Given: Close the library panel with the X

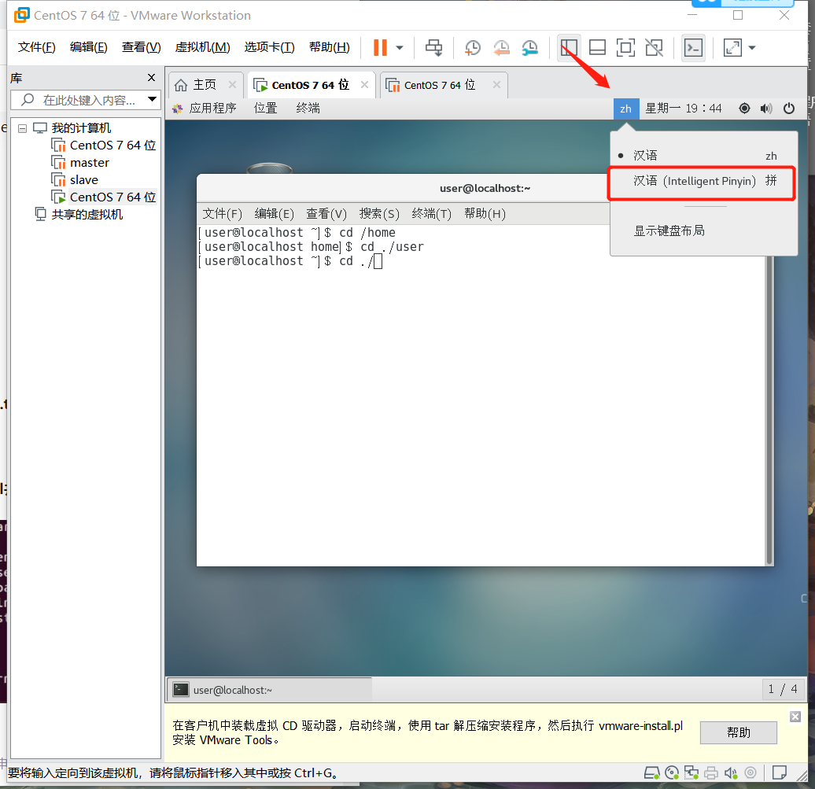Looking at the screenshot, I should pyautogui.click(x=151, y=77).
